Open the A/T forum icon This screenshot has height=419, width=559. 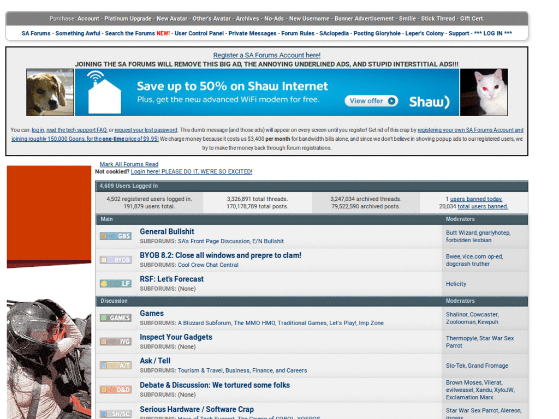point(116,366)
